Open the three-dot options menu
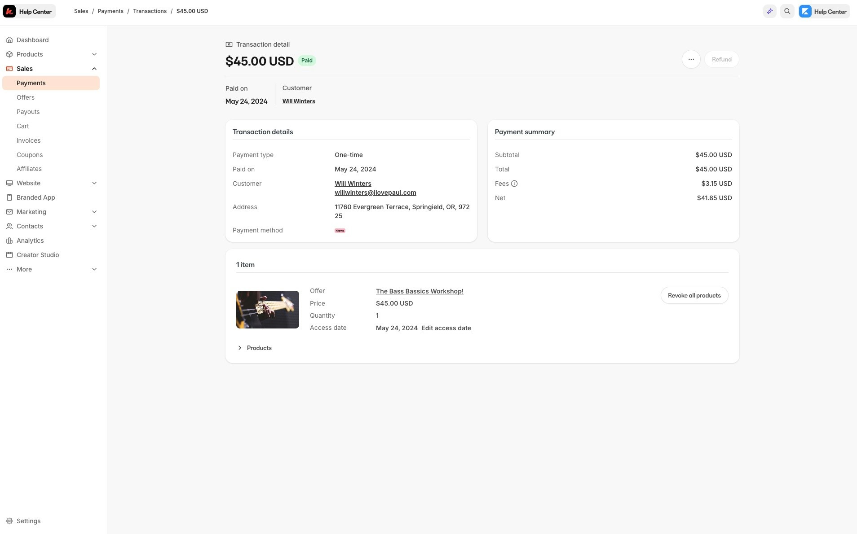The image size is (857, 534). coord(691,59)
